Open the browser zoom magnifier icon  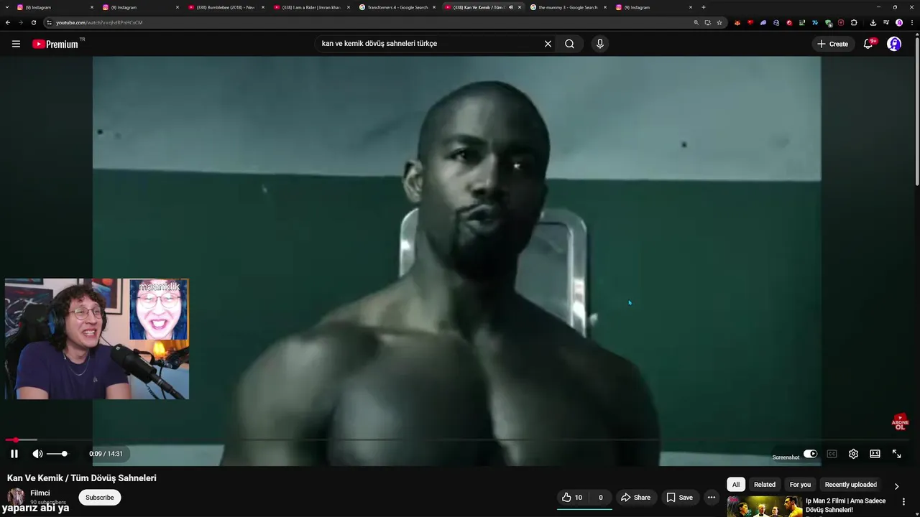tap(696, 22)
